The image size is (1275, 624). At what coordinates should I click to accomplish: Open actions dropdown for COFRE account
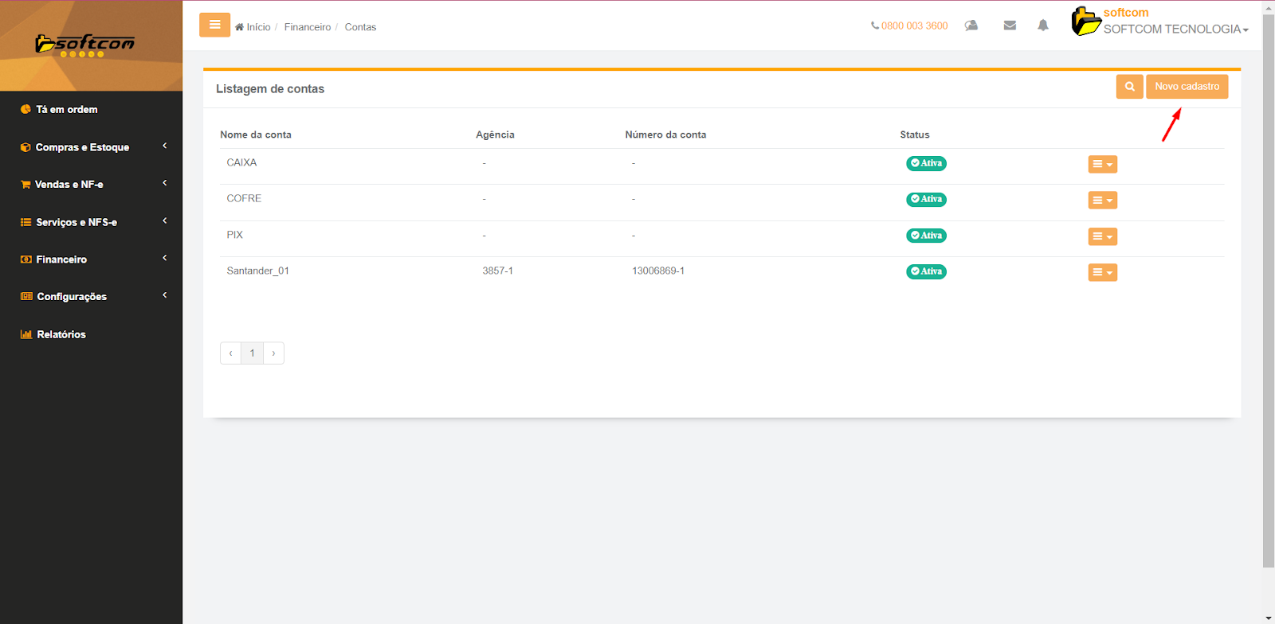1102,201
